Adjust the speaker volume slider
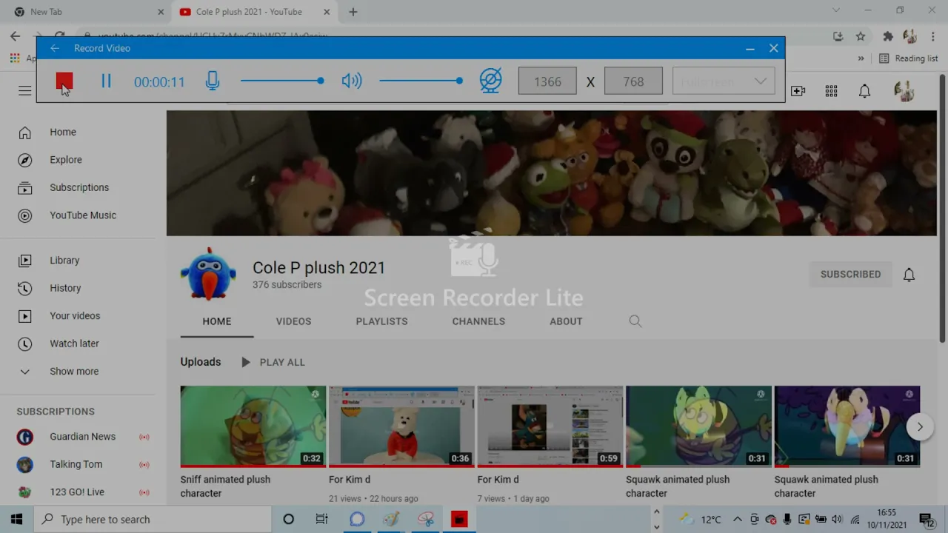Screen dimensions: 948x533 421,81
